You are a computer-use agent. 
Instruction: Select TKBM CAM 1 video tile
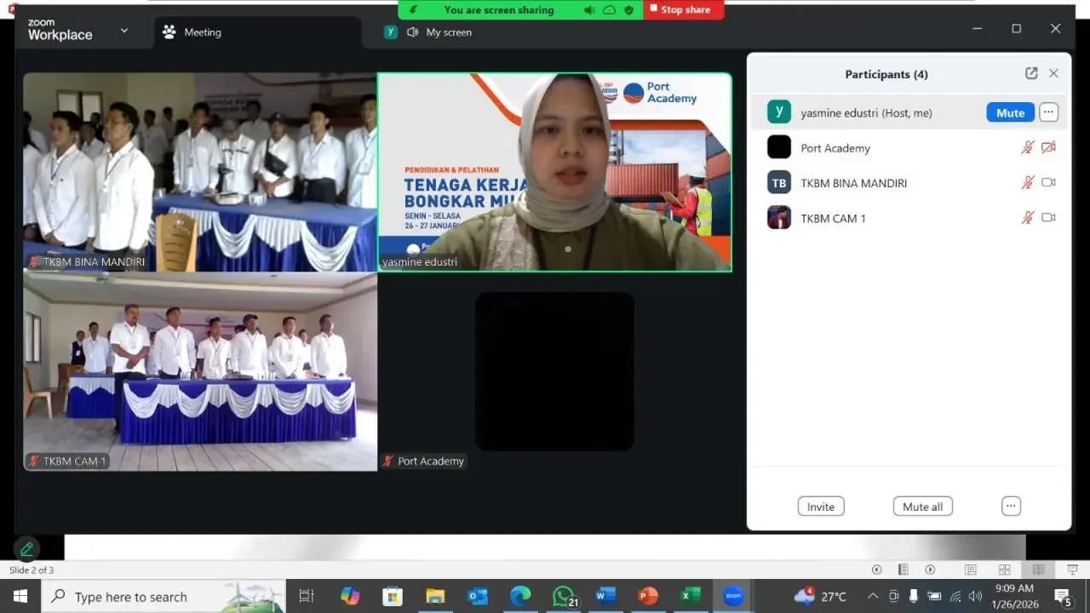pyautogui.click(x=200, y=371)
